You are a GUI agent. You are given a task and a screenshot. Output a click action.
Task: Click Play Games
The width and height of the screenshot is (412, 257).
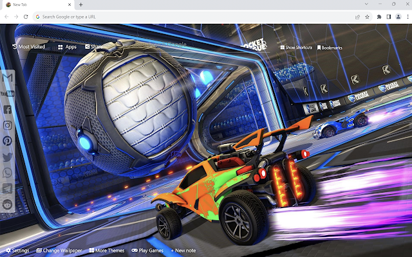(x=147, y=251)
